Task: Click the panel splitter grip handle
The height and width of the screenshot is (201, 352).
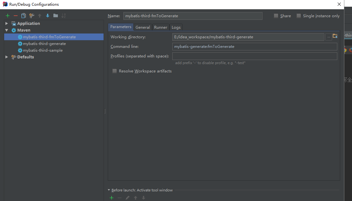Action: pos(105,111)
